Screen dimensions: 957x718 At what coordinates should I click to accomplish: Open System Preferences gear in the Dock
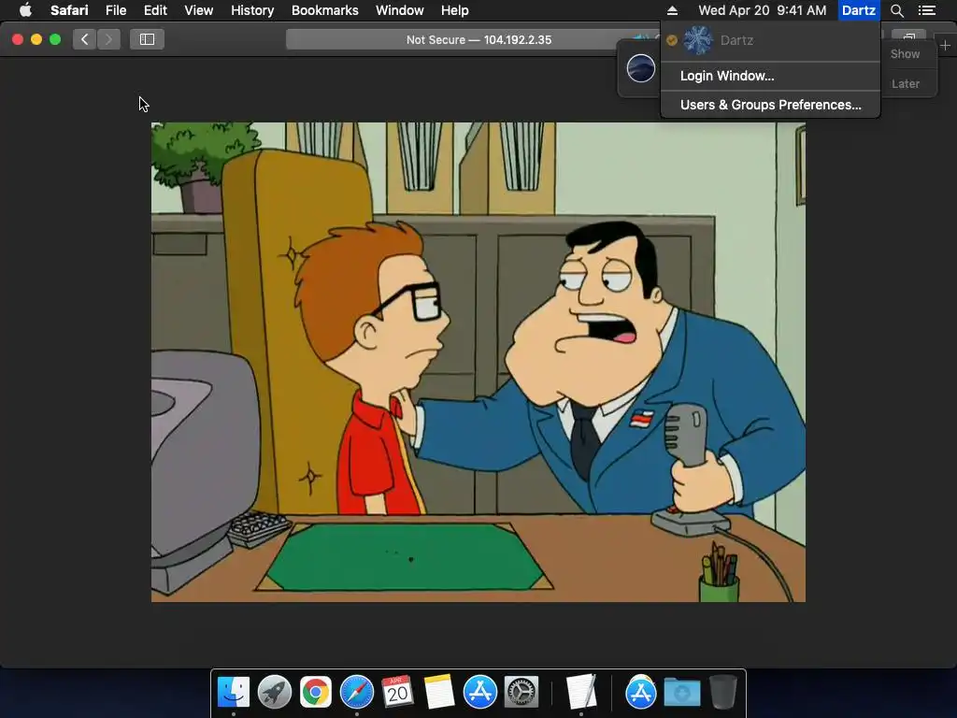521,692
